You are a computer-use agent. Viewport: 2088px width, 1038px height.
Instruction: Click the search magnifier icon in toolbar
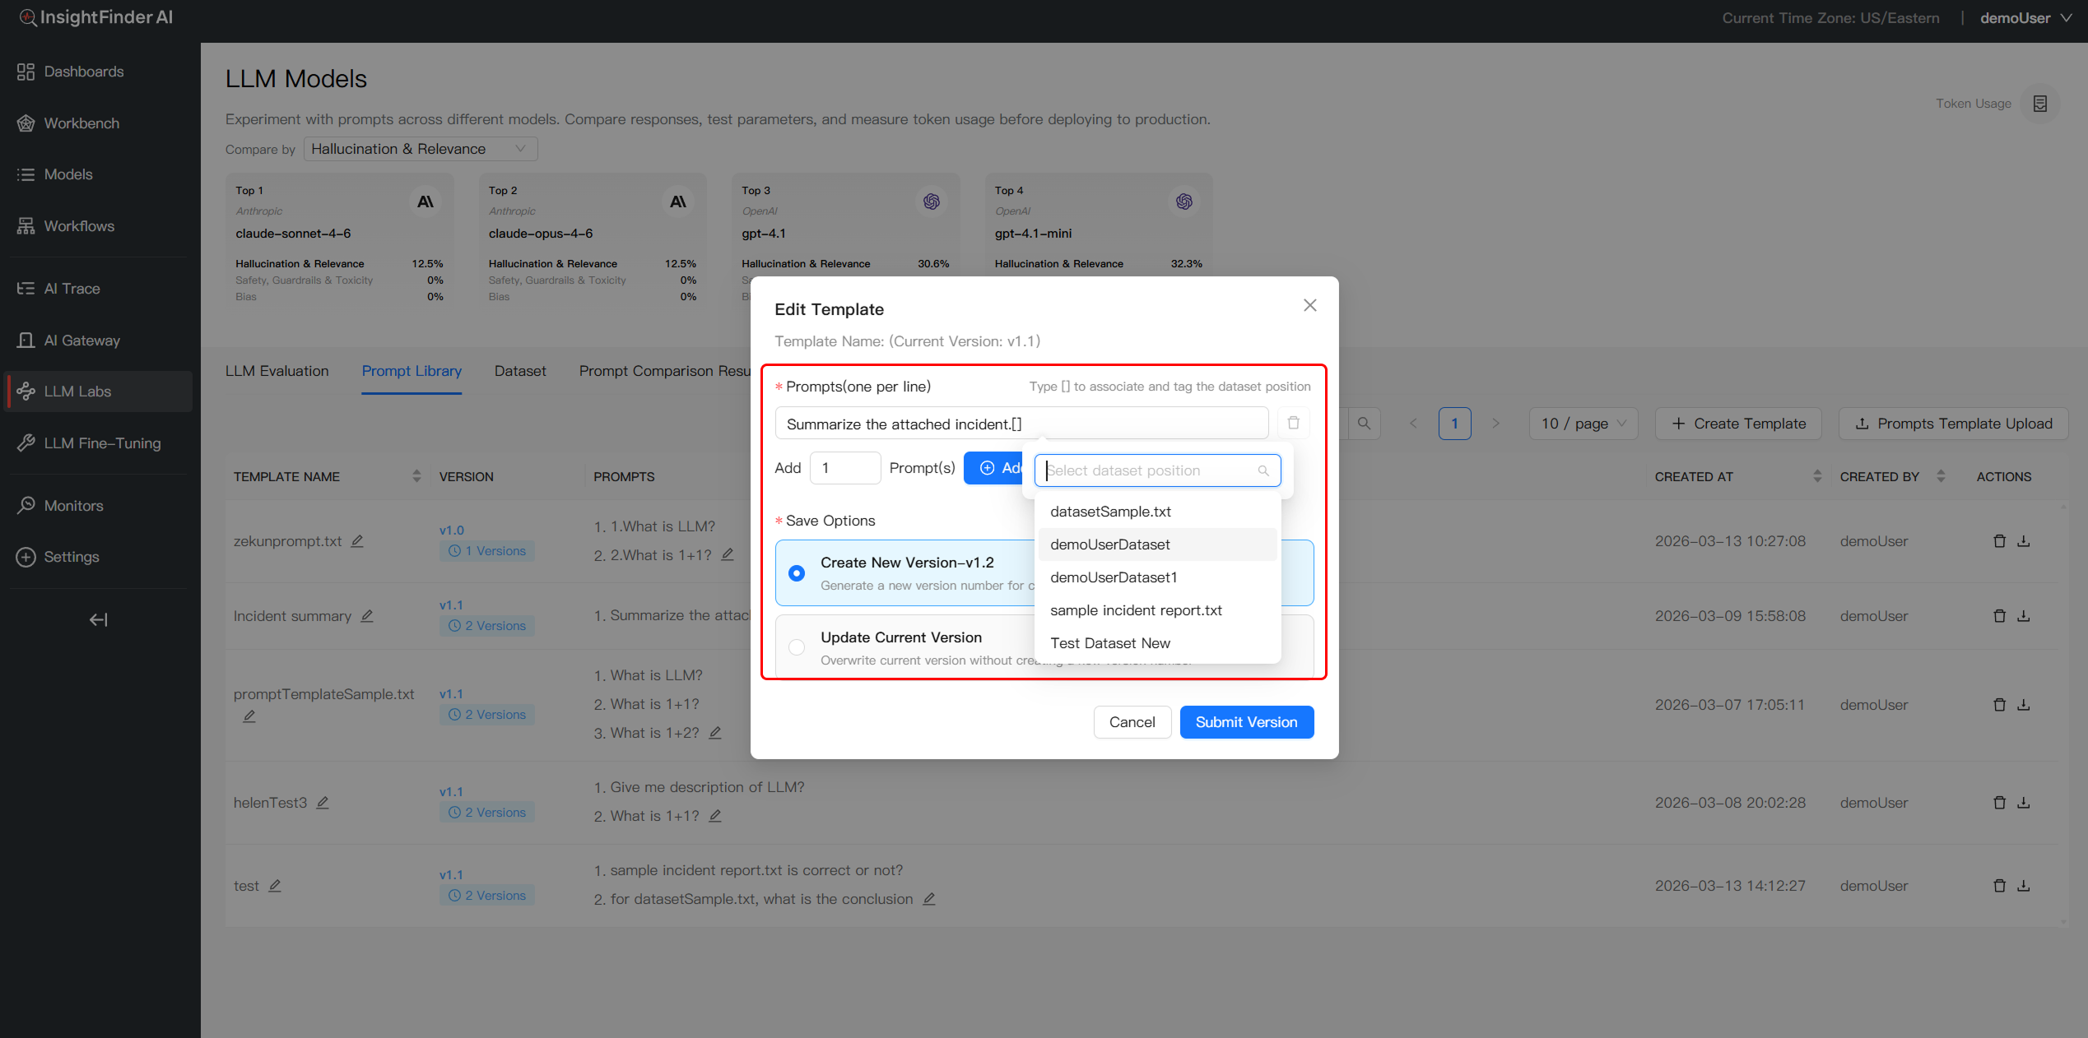pos(1364,424)
